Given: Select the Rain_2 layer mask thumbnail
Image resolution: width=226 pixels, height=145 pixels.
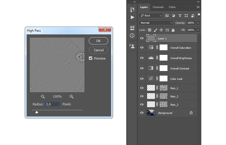Looking at the screenshot, I should 164,96.
